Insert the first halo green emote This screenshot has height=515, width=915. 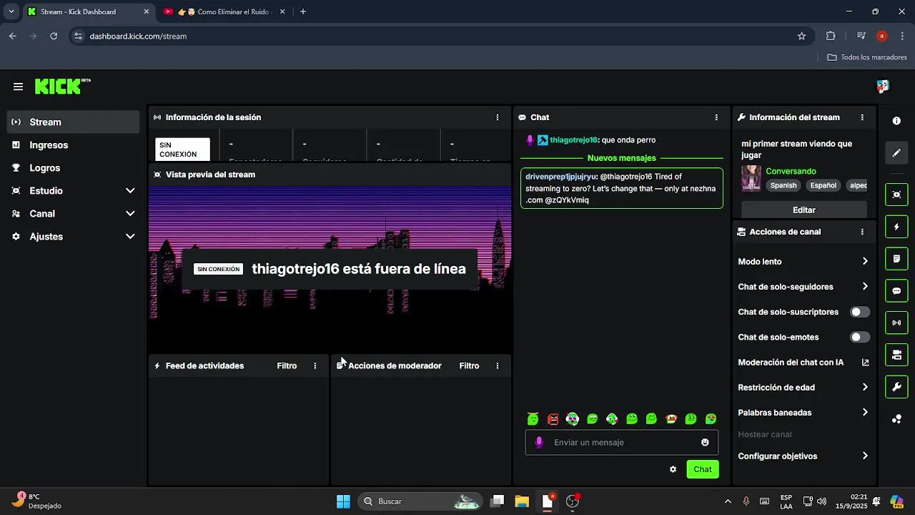pos(533,419)
